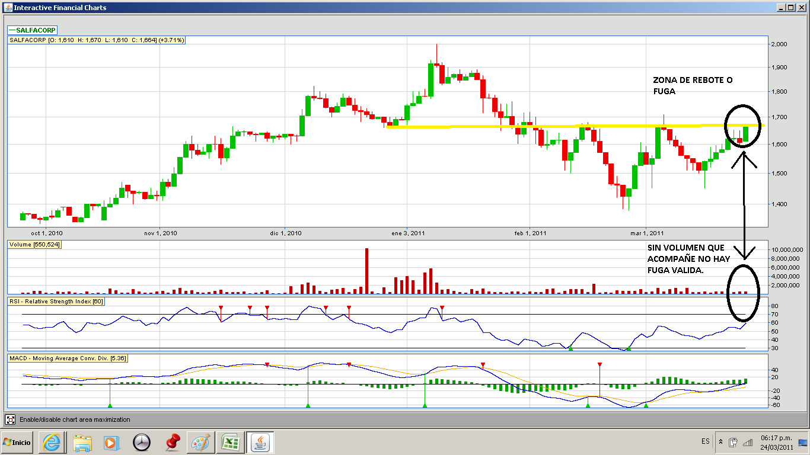Select the RSI Relative Strength Index label
This screenshot has width=810, height=455.
tap(56, 302)
